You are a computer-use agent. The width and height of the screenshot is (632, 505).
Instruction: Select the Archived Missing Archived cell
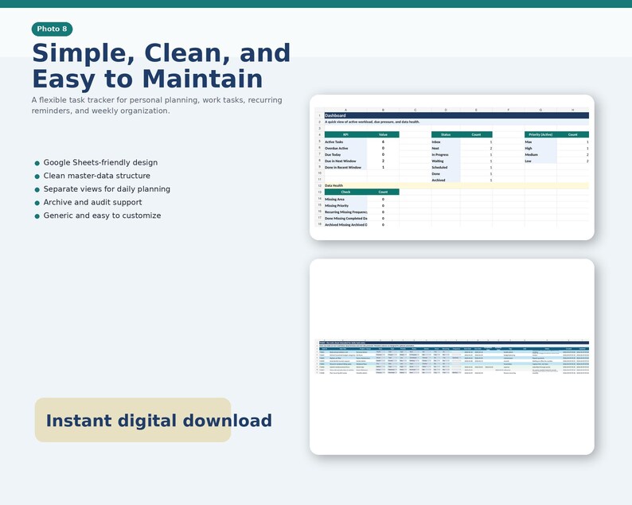(x=345, y=225)
